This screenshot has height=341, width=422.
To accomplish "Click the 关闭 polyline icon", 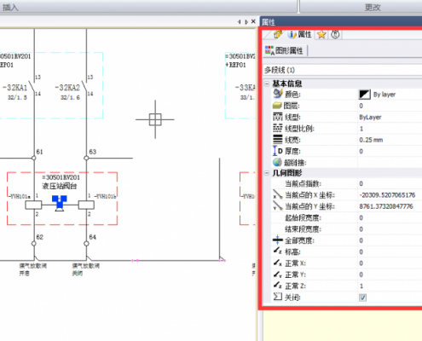I will click(x=277, y=297).
